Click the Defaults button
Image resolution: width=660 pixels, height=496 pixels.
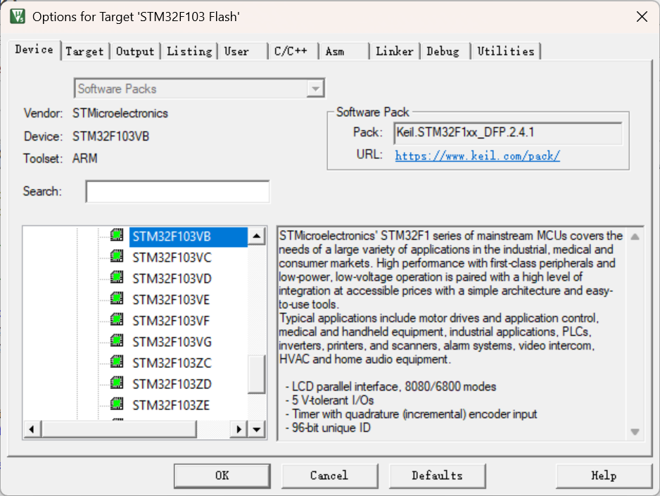coord(438,476)
